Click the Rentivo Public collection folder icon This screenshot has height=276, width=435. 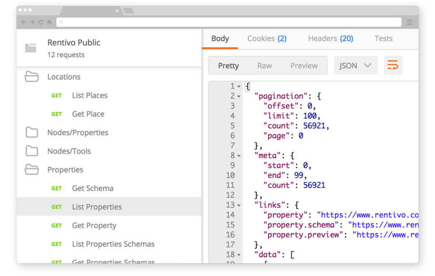[31, 48]
